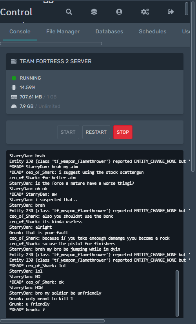Click the sign-out arrow icon

pyautogui.click(x=171, y=12)
